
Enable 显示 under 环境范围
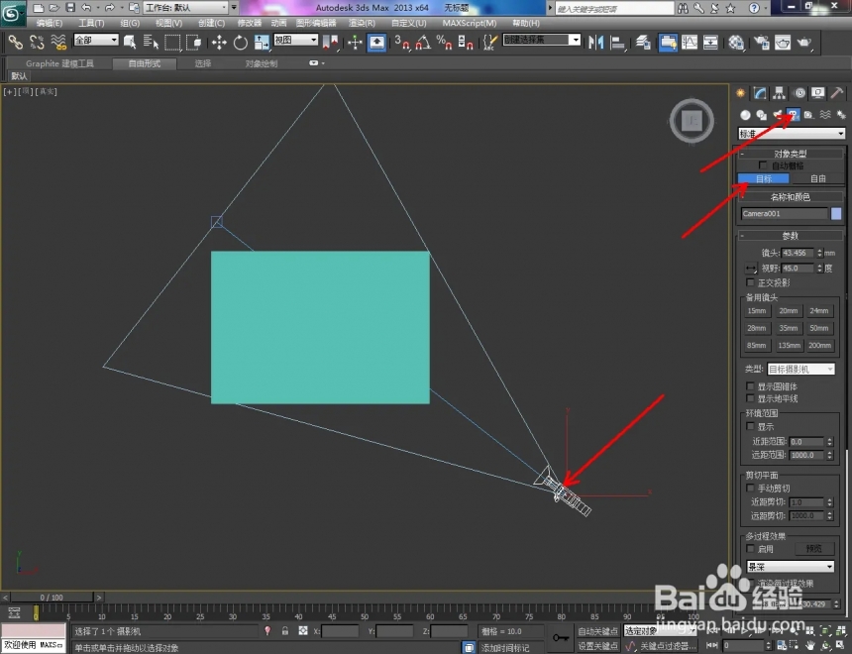pos(750,426)
